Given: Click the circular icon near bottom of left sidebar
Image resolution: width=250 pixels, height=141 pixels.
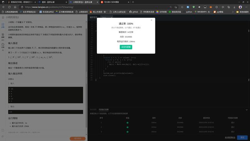Looking at the screenshot, I should tap(3, 130).
